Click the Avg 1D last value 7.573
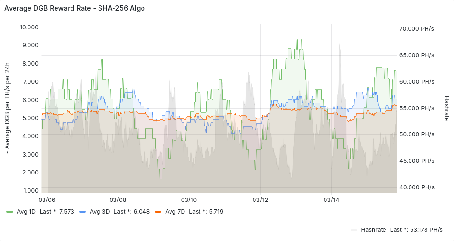This screenshot has width=454, height=241. coord(66,211)
